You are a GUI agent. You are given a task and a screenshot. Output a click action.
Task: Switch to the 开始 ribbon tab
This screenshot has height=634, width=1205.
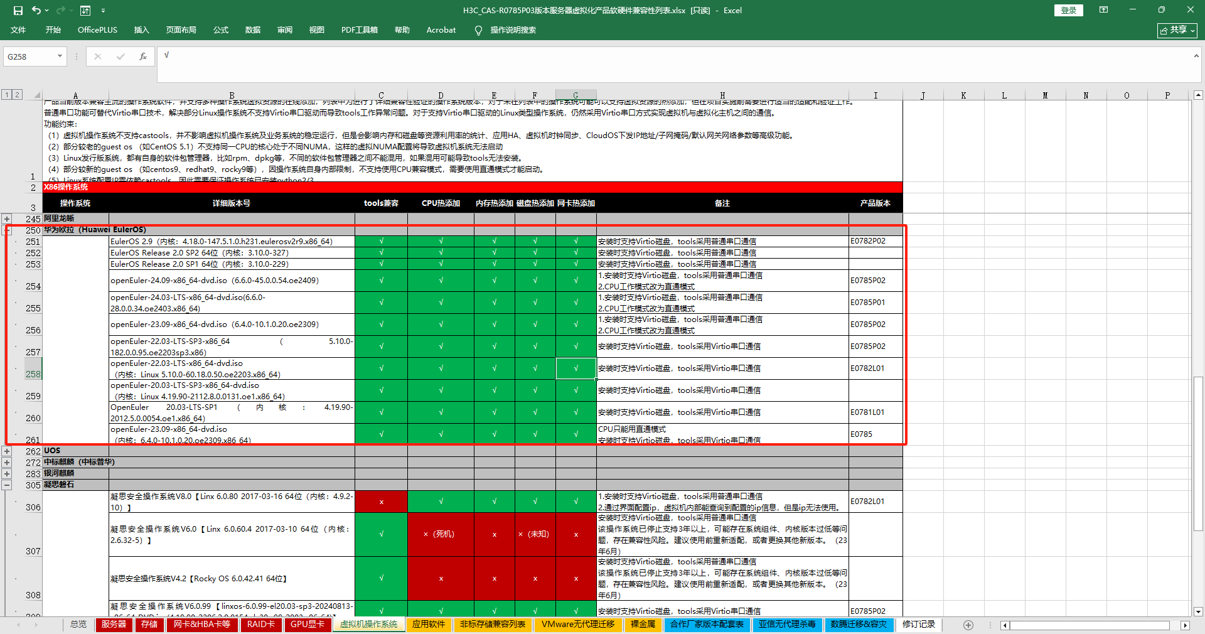tap(53, 30)
